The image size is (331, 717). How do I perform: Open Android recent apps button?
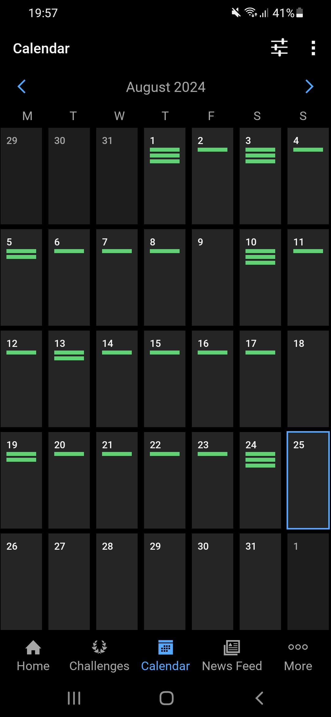74,698
